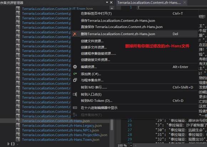Click the go to entry point icon

75,94
